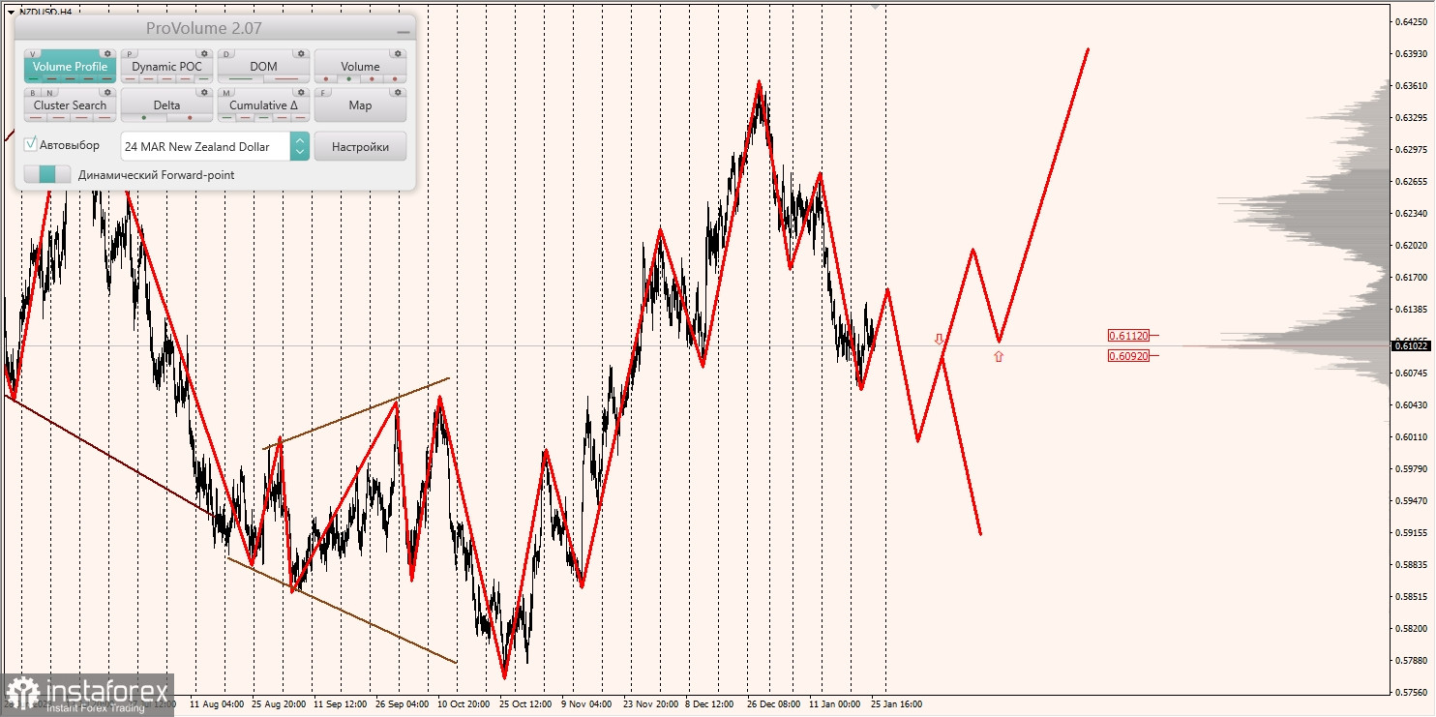Image resolution: width=1436 pixels, height=717 pixels.
Task: Click the 11 Aug 04:00 time label
Action: tap(217, 704)
